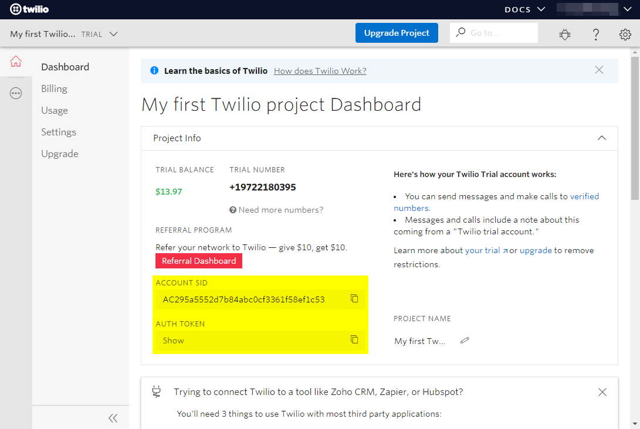Collapse the sidebar with double chevron
640x429 pixels.
[x=113, y=418]
